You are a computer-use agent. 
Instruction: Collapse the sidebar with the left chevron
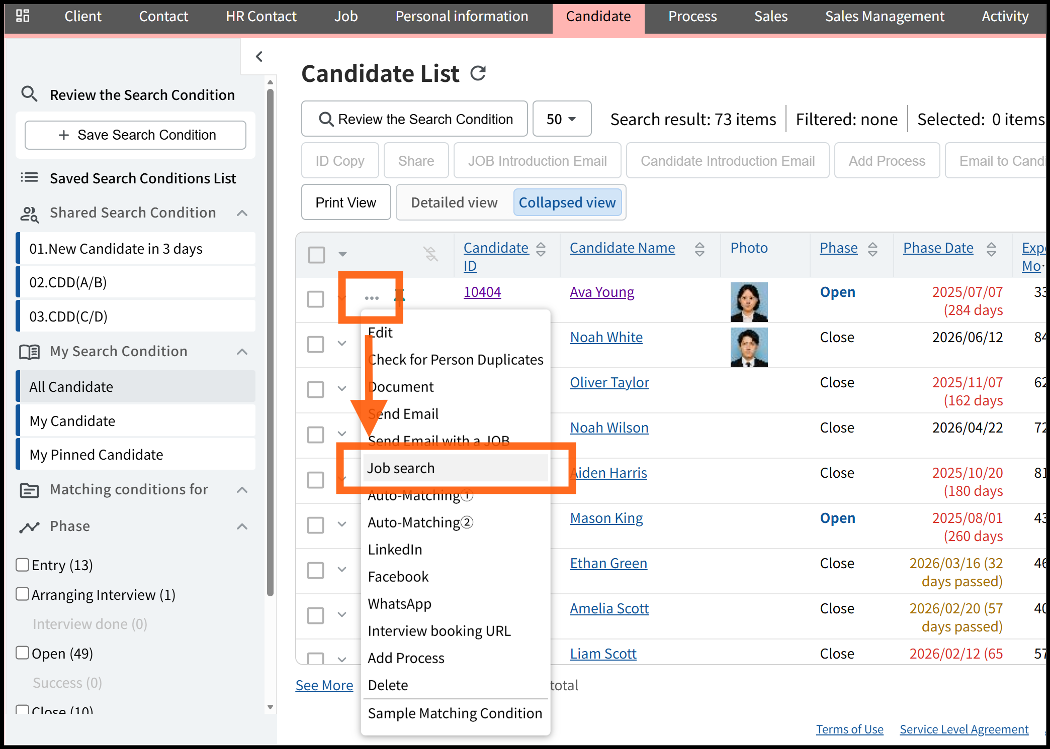(x=259, y=57)
